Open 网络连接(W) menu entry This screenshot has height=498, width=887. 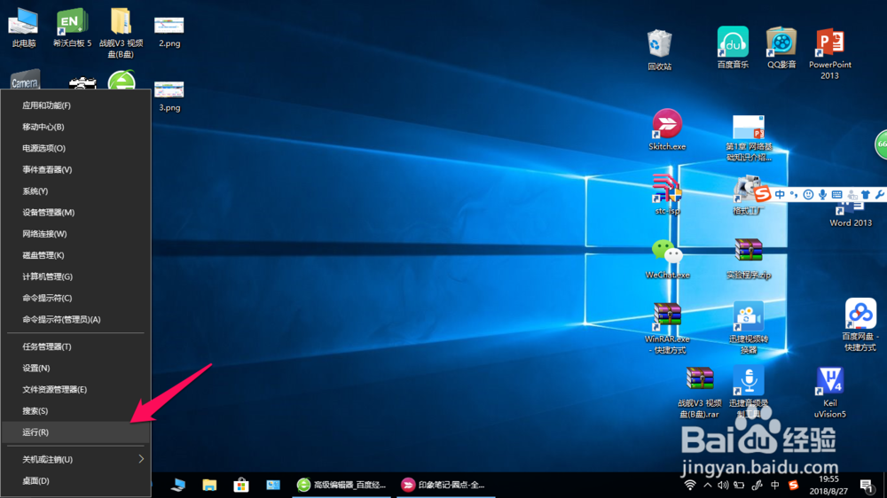(x=75, y=234)
